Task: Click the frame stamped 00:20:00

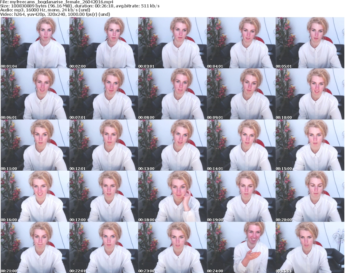Action: click(x=310, y=196)
